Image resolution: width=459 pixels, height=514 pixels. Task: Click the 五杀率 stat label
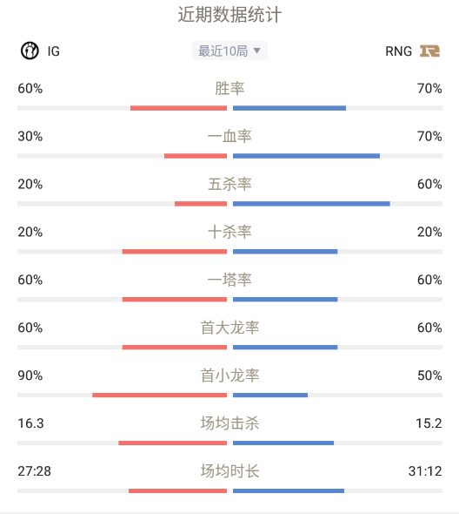pos(229,184)
